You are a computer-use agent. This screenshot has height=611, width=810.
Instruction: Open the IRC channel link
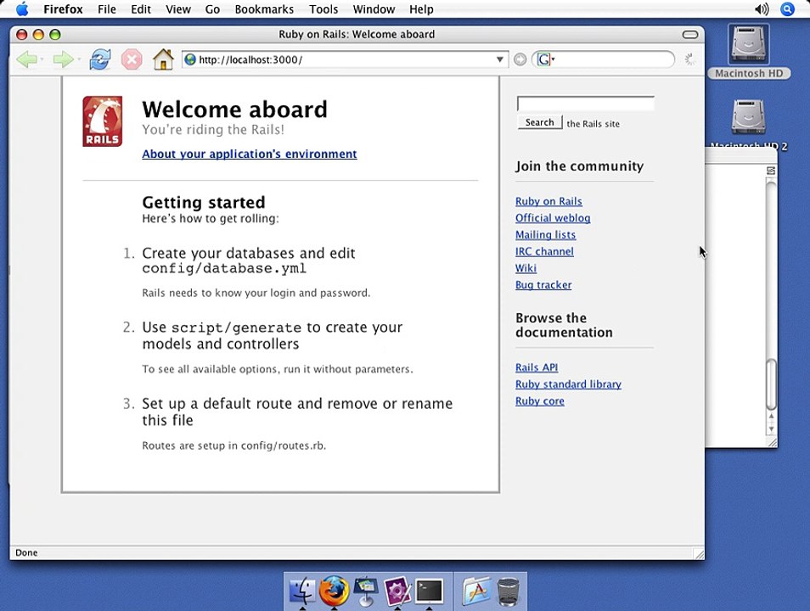pyautogui.click(x=544, y=251)
